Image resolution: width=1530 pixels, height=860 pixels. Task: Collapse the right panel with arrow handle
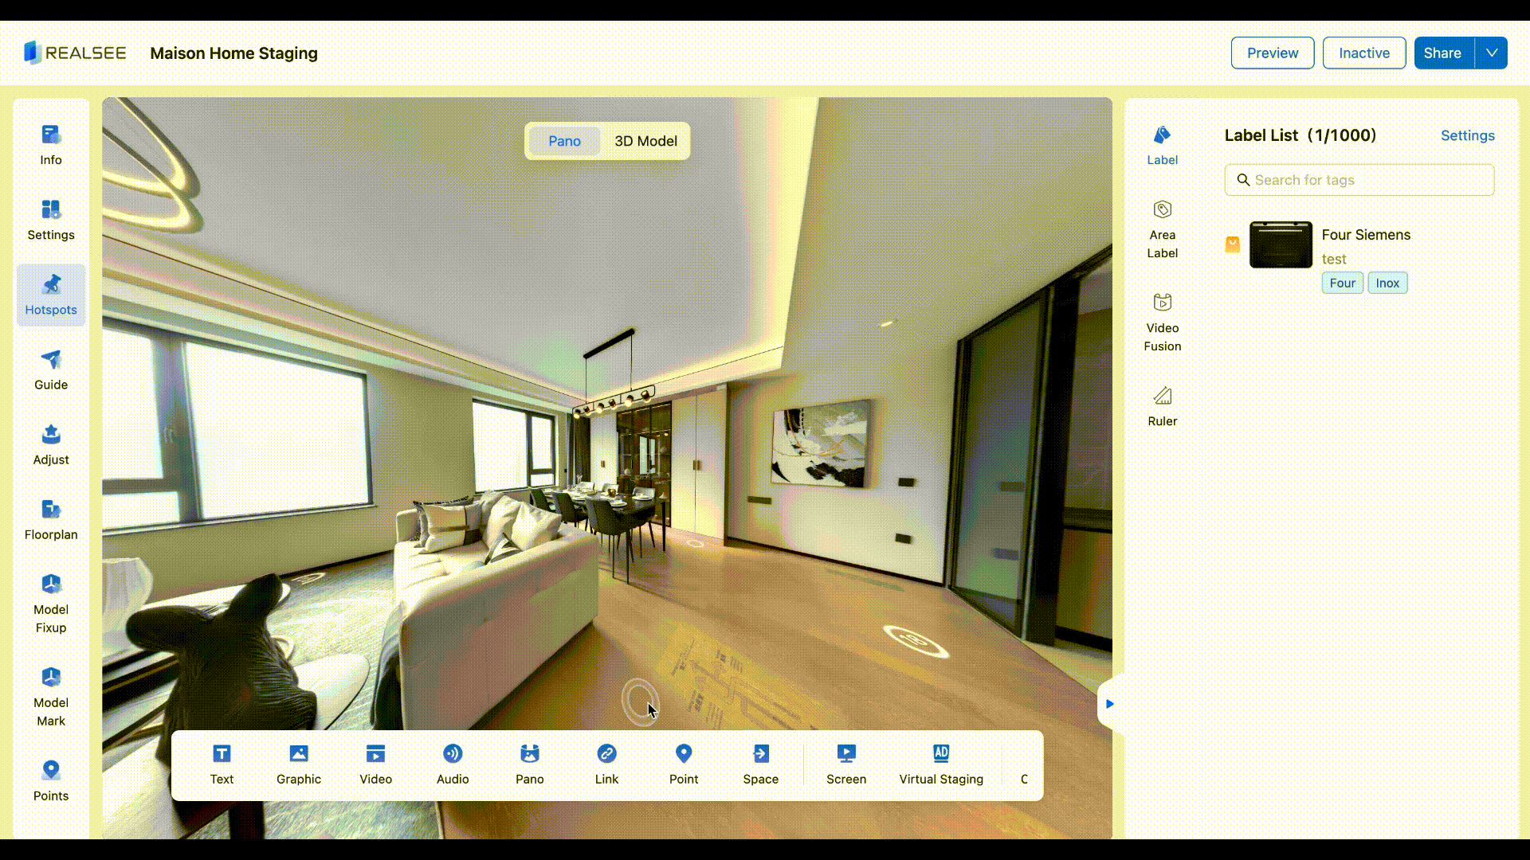pos(1109,704)
